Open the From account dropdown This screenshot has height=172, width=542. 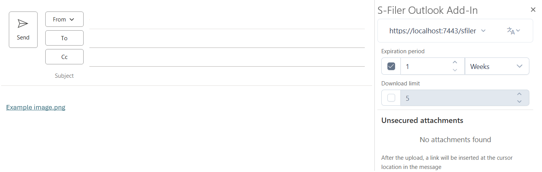click(x=64, y=19)
